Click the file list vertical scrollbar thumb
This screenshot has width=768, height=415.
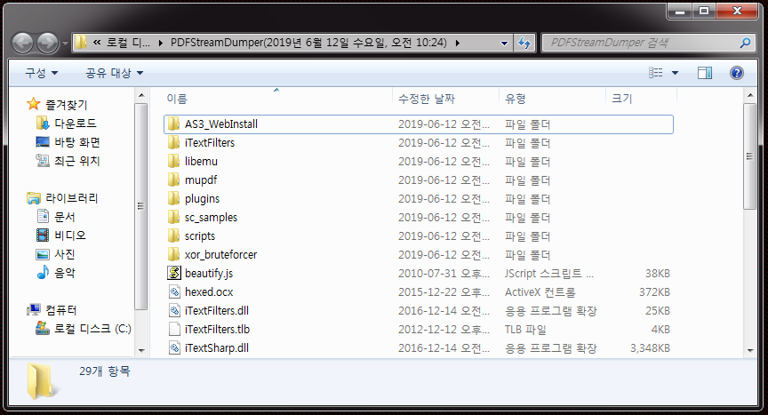[750, 156]
